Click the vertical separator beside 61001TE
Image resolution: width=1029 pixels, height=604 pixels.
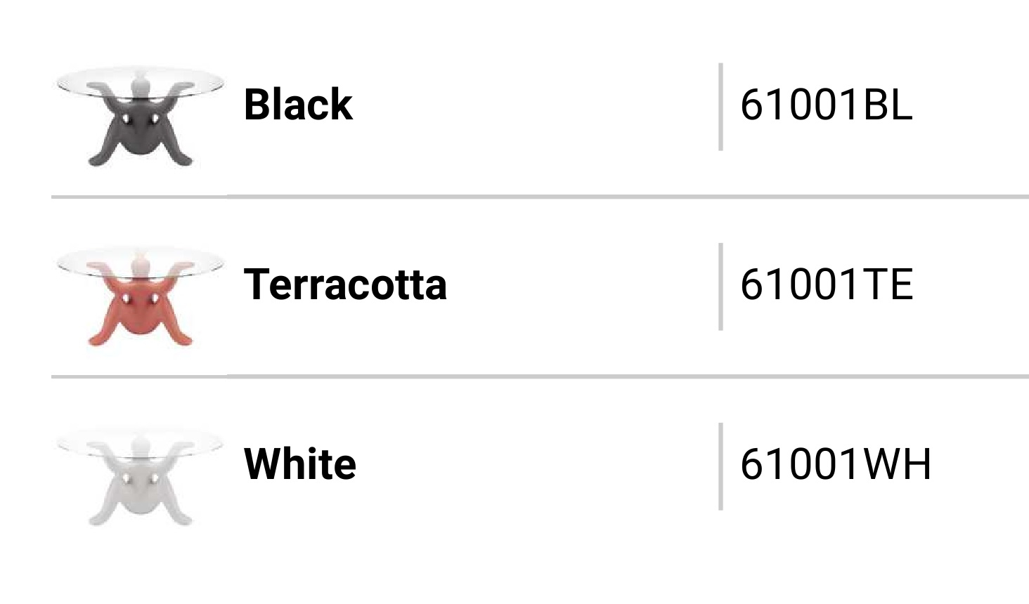720,287
